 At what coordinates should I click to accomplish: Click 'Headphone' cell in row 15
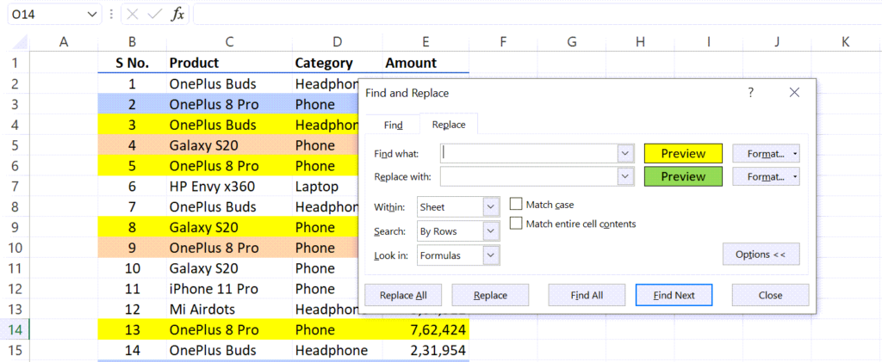click(337, 351)
